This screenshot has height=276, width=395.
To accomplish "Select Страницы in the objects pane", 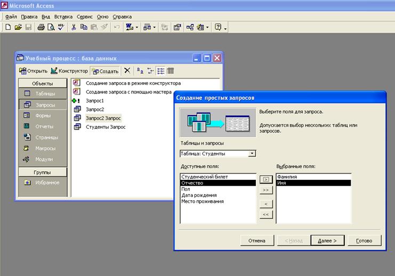I will click(x=43, y=138).
